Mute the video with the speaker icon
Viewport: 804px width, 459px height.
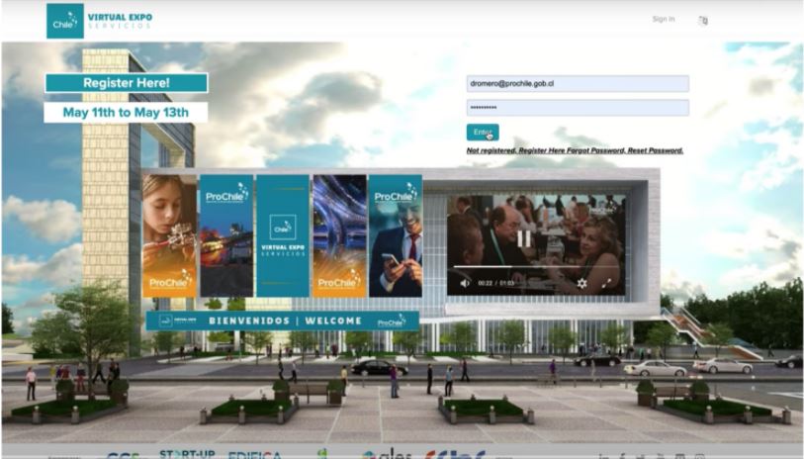pyautogui.click(x=465, y=283)
